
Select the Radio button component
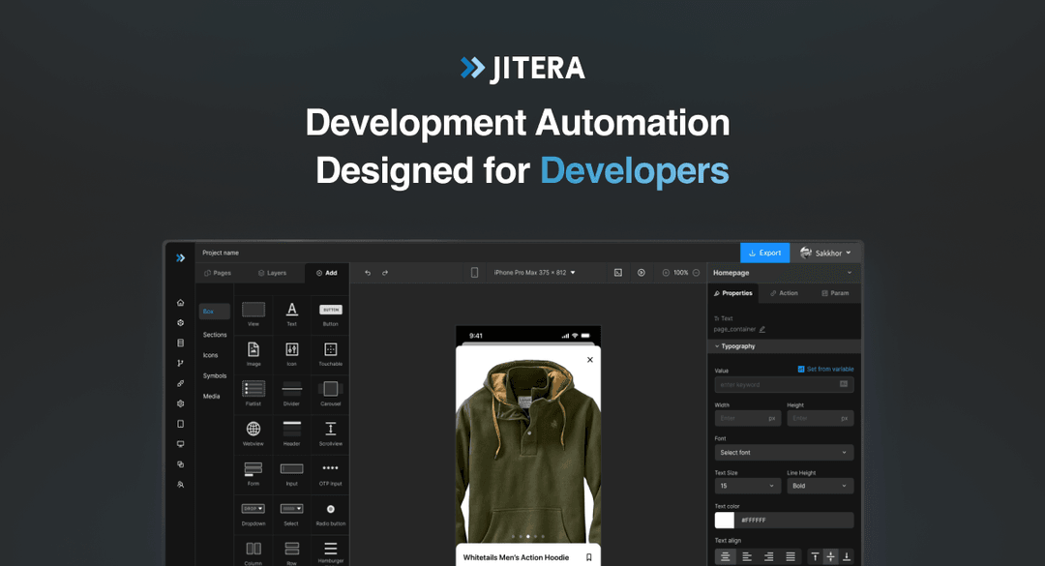(329, 511)
